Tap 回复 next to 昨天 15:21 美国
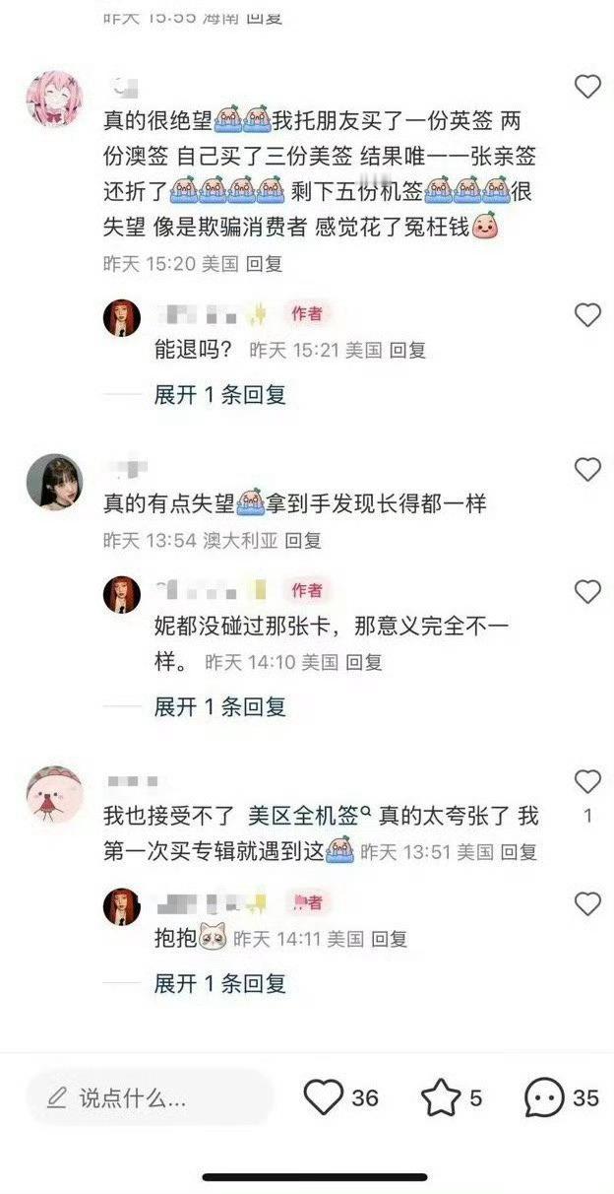Image resolution: width=614 pixels, height=1194 pixels. pyautogui.click(x=407, y=350)
